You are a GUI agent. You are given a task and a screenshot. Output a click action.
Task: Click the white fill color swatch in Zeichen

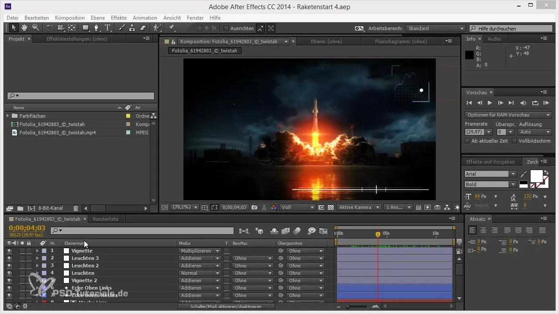[x=536, y=176]
